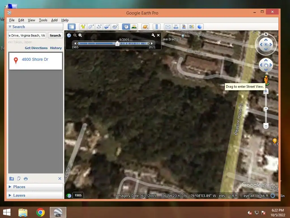
Task: Open the Add menu
Action: click(x=54, y=20)
